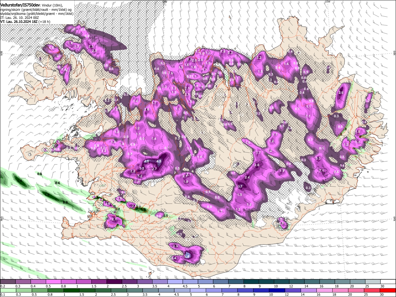Screen dimensions: 396x297
Task: Click the '15W' longitude label at the top
Action: coord(328,2)
